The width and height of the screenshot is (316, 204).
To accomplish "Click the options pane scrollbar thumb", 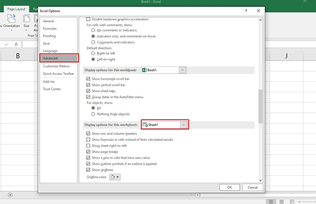I will click(260, 106).
